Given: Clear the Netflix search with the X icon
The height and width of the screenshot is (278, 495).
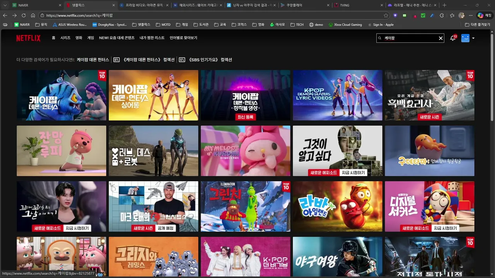Looking at the screenshot, I should pos(440,38).
